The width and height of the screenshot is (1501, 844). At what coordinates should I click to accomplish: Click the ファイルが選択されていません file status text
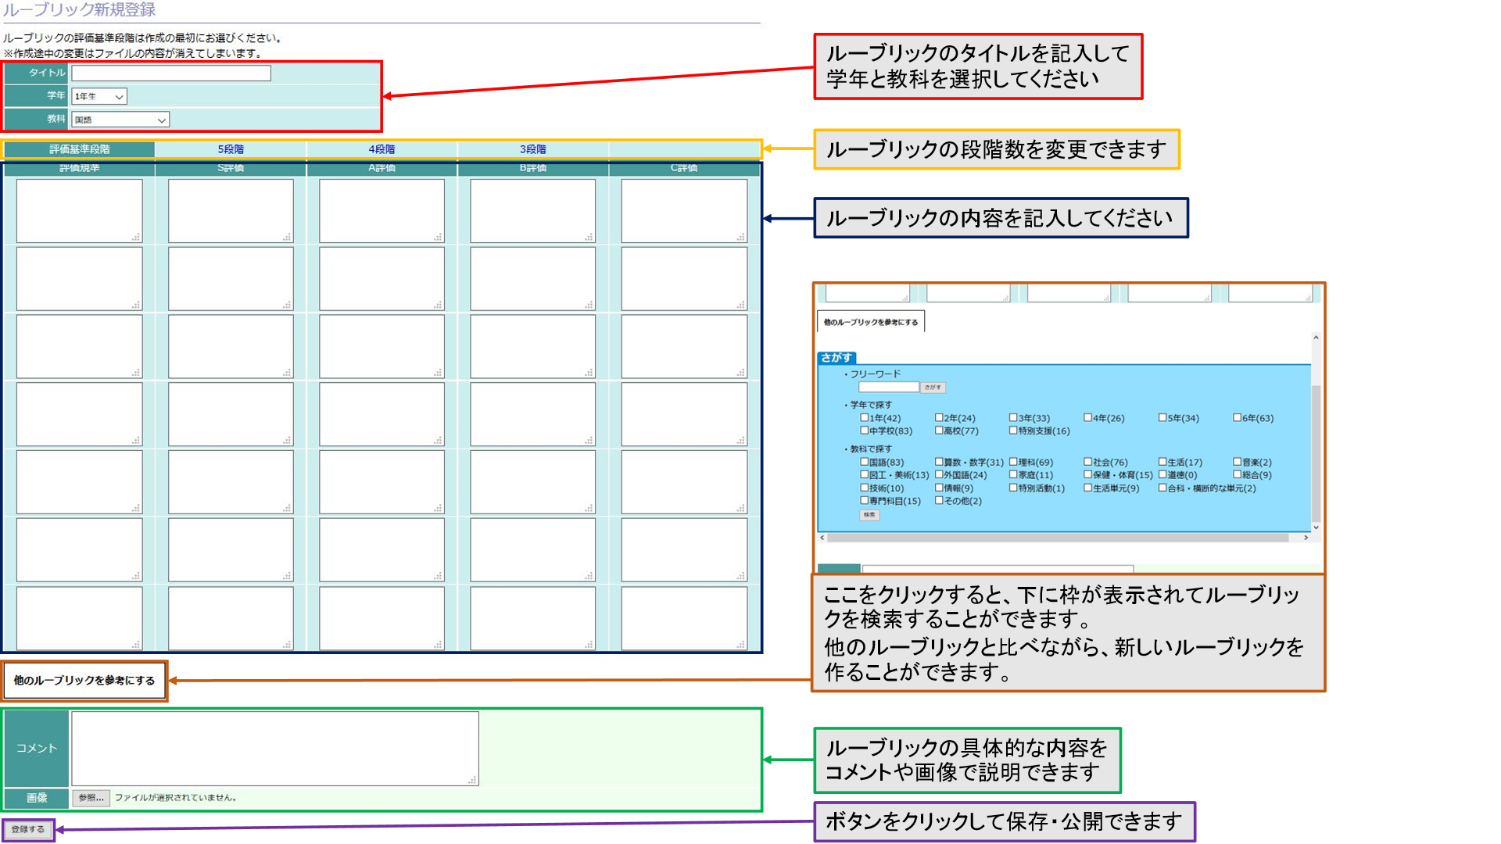tap(176, 798)
